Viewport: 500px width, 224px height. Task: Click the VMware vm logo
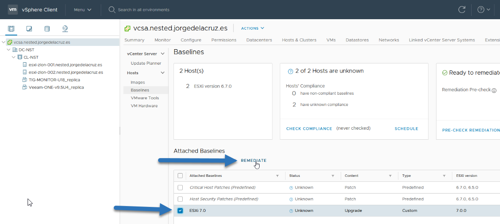point(13,10)
